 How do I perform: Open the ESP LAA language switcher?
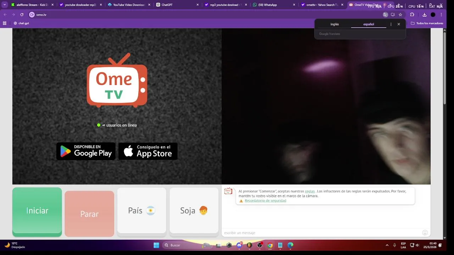403,245
